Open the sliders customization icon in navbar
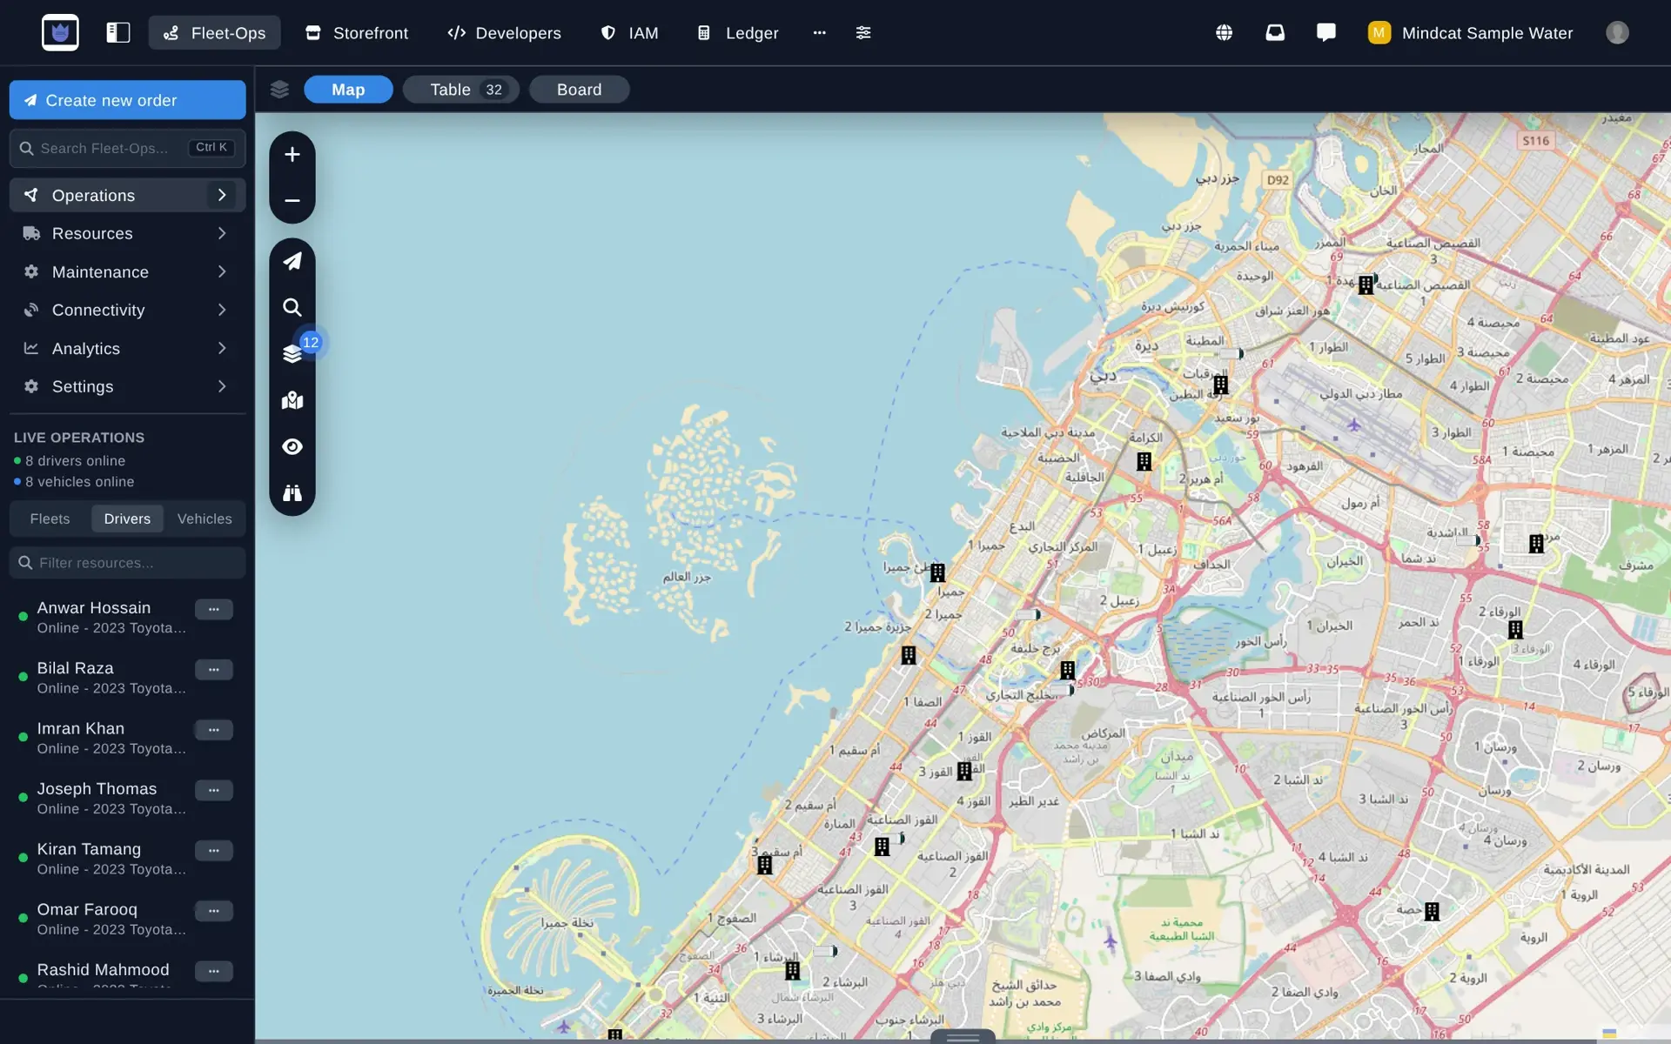Viewport: 1671px width, 1044px height. [863, 33]
